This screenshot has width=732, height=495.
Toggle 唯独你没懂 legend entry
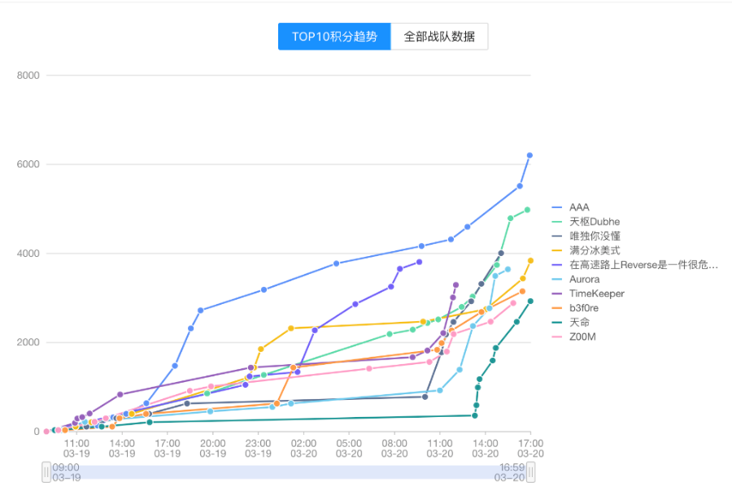coord(586,236)
